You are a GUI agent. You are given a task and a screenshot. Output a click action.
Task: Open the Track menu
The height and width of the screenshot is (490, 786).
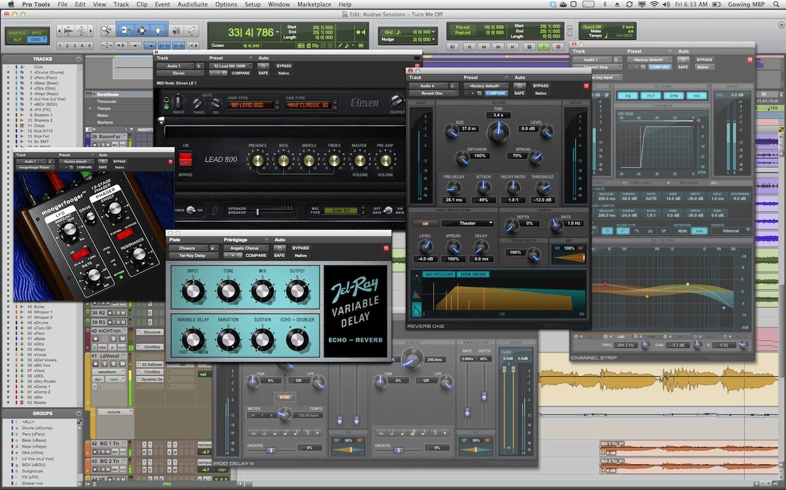tap(121, 5)
